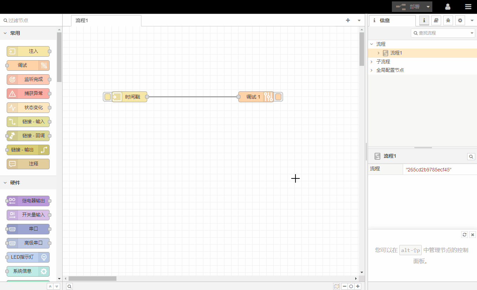
Task: Expand the 全局配置节点 tree section
Action: (372, 70)
